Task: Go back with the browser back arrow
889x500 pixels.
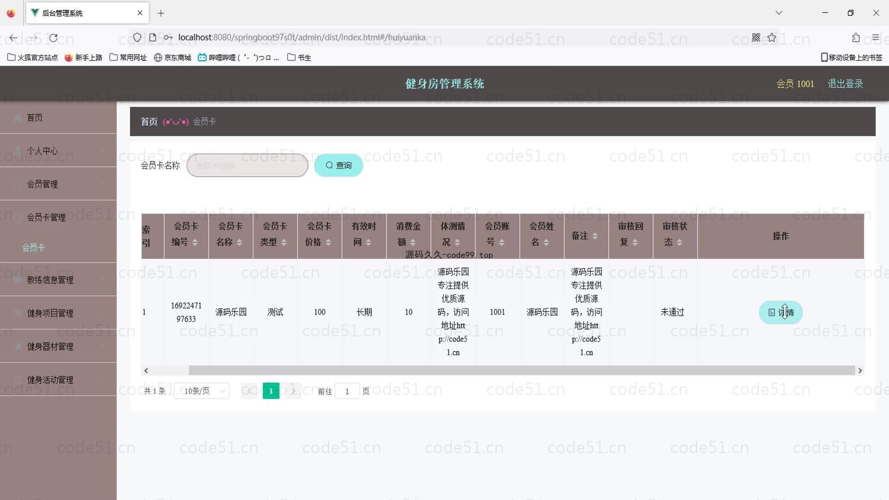Action: 13,37
